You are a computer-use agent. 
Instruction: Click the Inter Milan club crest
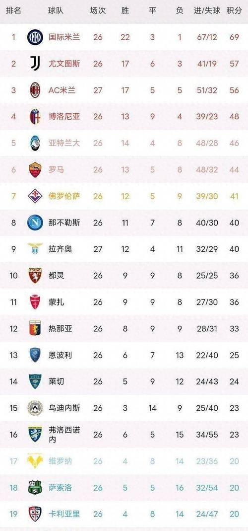coord(35,37)
